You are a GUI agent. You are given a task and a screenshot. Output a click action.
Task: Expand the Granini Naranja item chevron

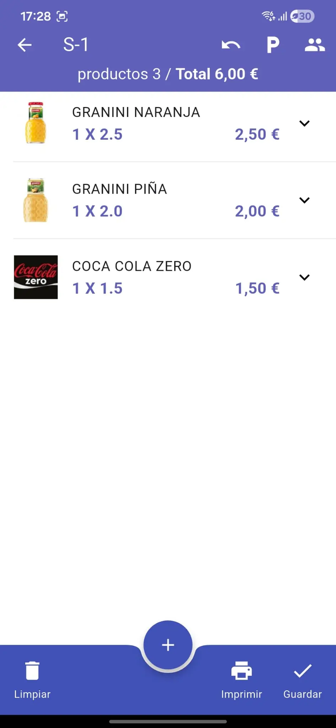[x=304, y=123]
